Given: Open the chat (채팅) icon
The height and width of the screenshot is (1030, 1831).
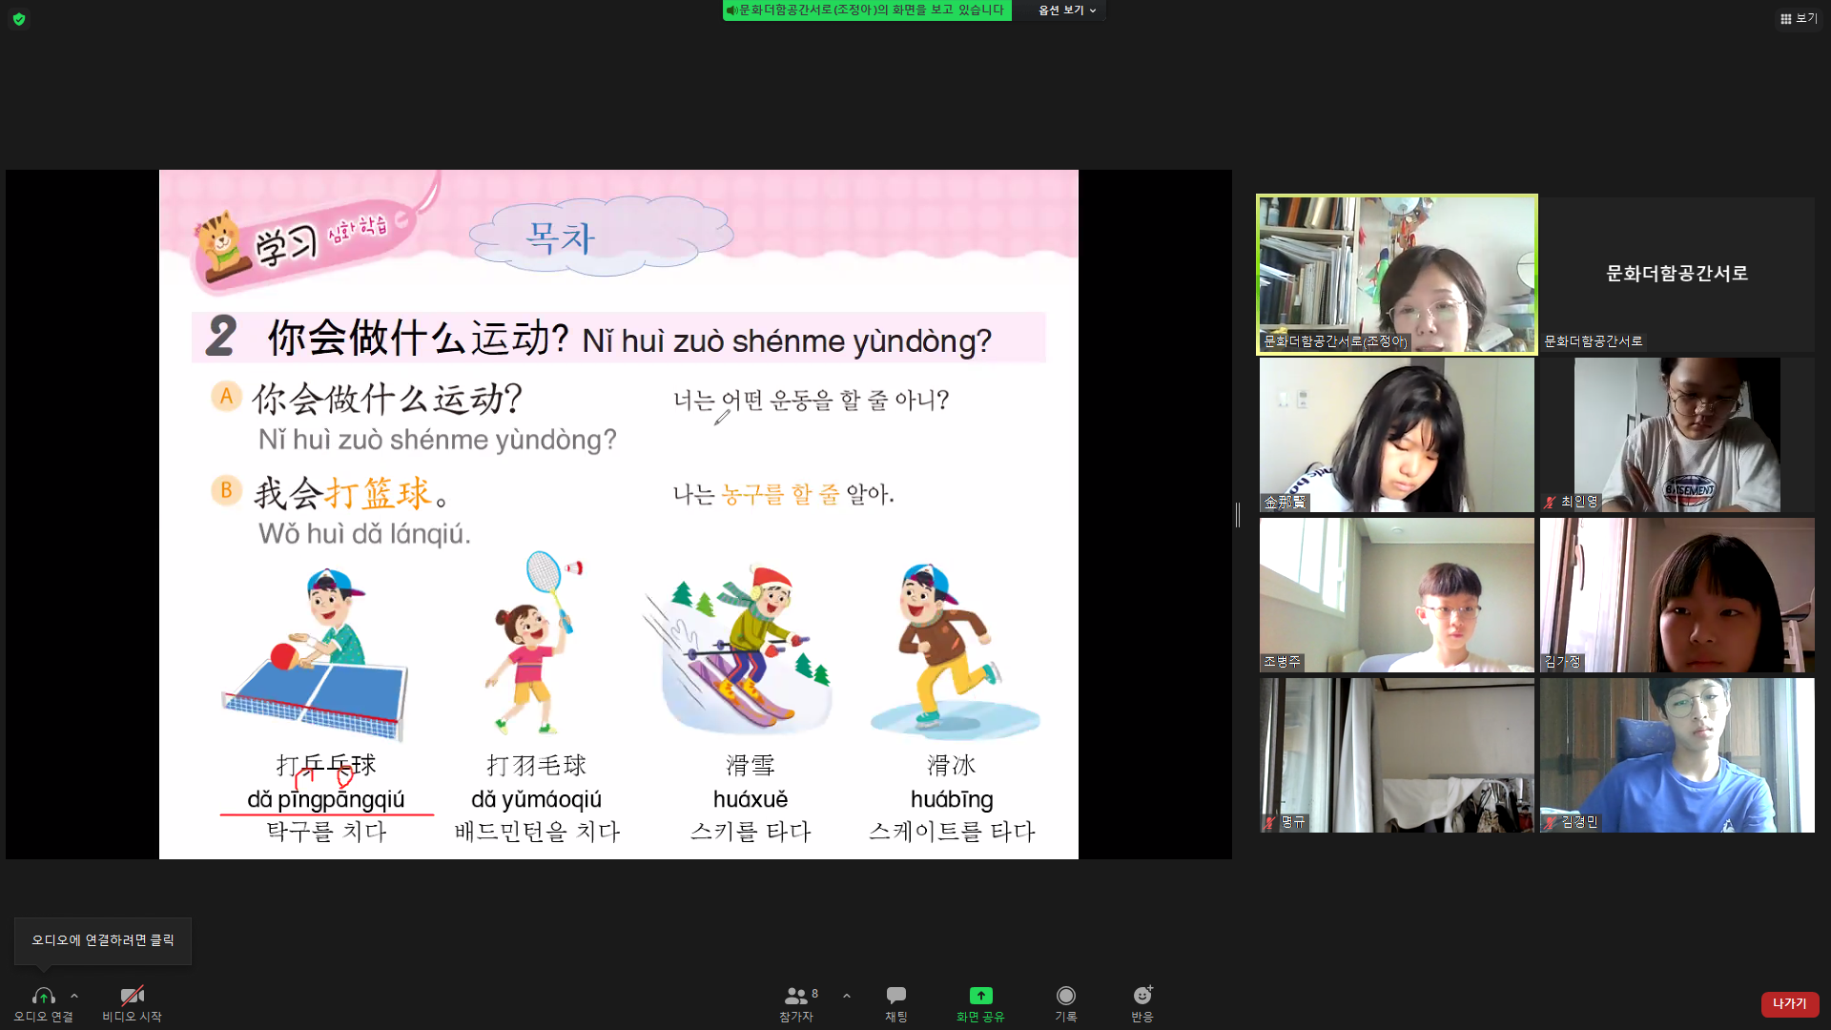Looking at the screenshot, I should (895, 996).
